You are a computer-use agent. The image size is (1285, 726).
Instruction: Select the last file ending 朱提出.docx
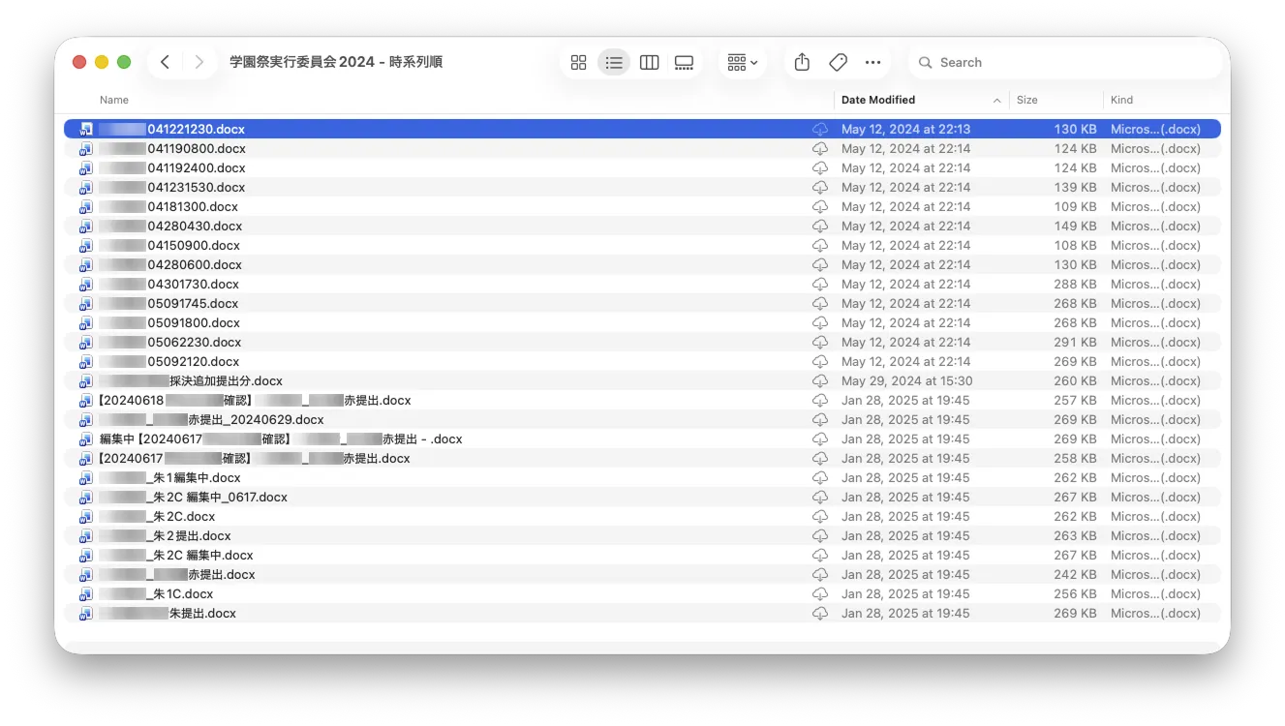643,613
